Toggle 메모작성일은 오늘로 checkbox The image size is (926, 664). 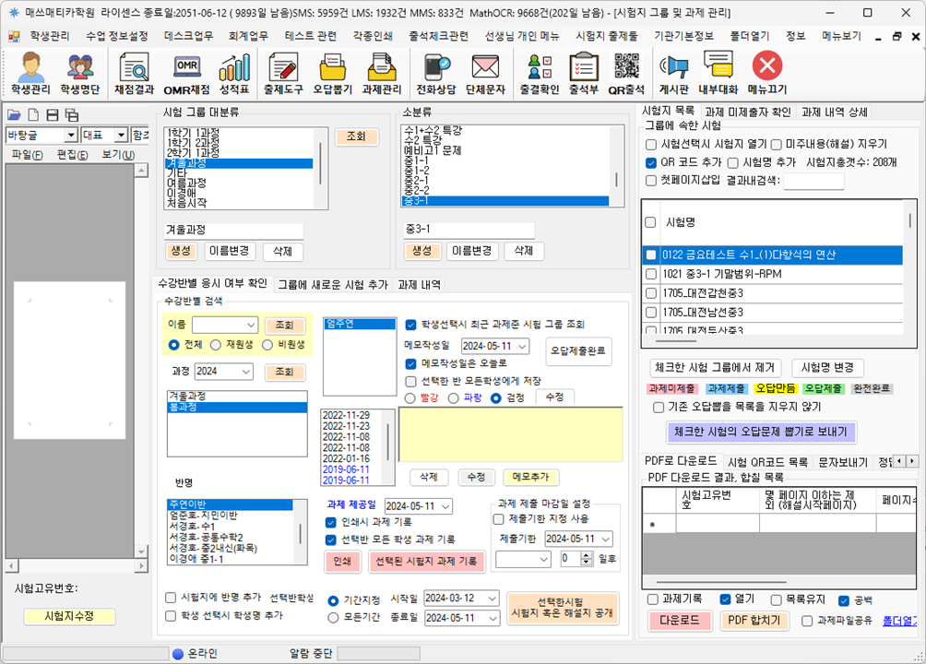click(x=412, y=363)
